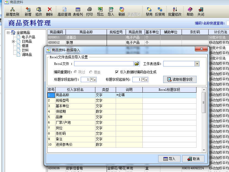
Task: Select the GS00011 诺基亚 row
Action: coord(138,37)
